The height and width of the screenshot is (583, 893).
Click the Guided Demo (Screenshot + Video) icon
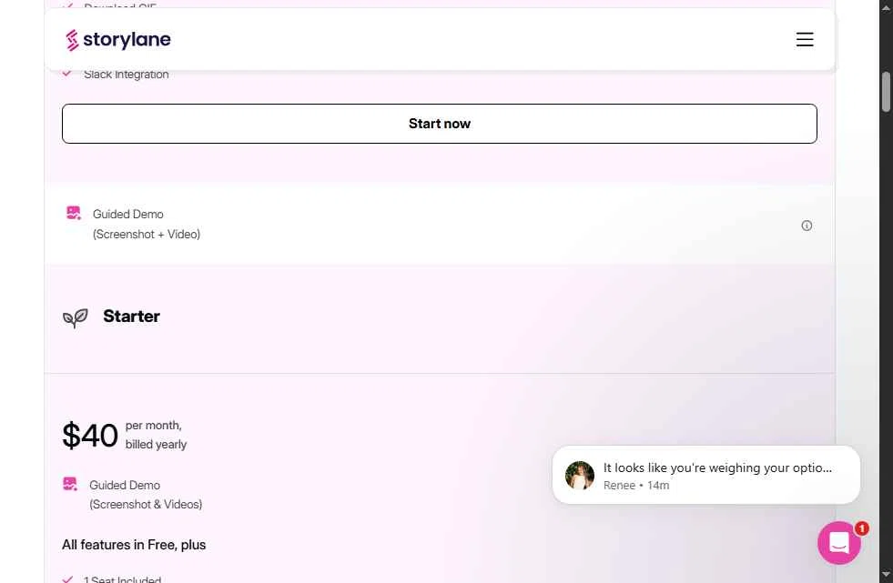[74, 214]
